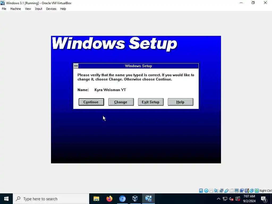Viewport: 272px width, 204px height.
Task: Click the Help button in Setup dialog
Action: (180, 102)
